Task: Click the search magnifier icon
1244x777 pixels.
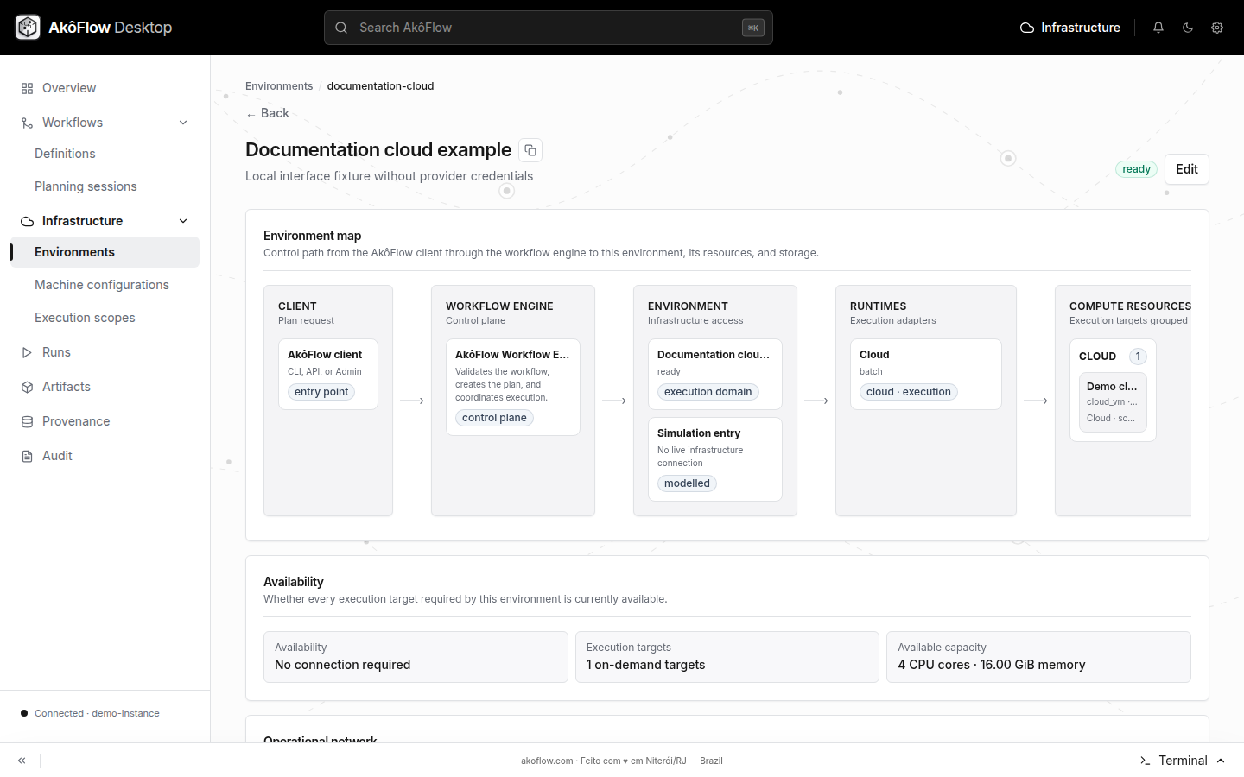Action: tap(341, 28)
